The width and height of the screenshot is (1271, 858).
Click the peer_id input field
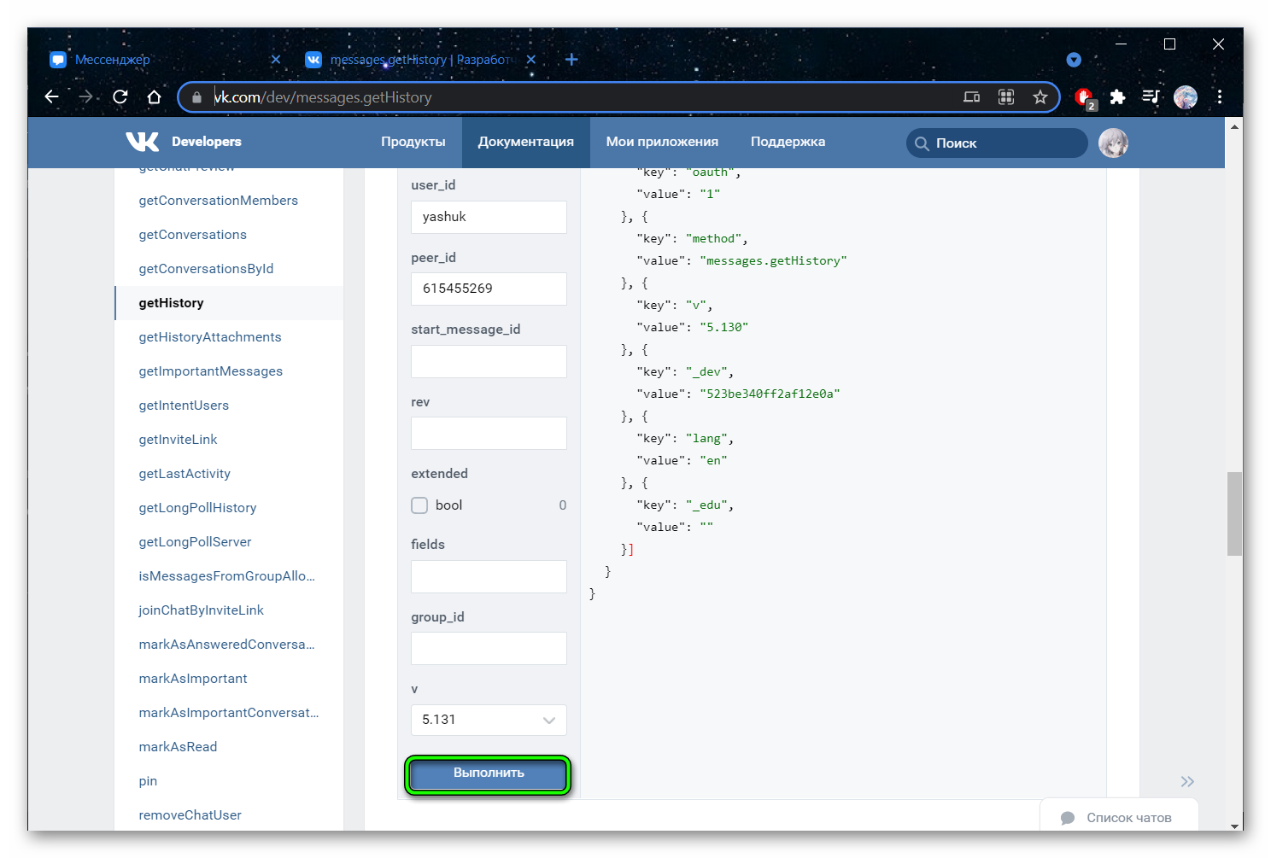(489, 289)
